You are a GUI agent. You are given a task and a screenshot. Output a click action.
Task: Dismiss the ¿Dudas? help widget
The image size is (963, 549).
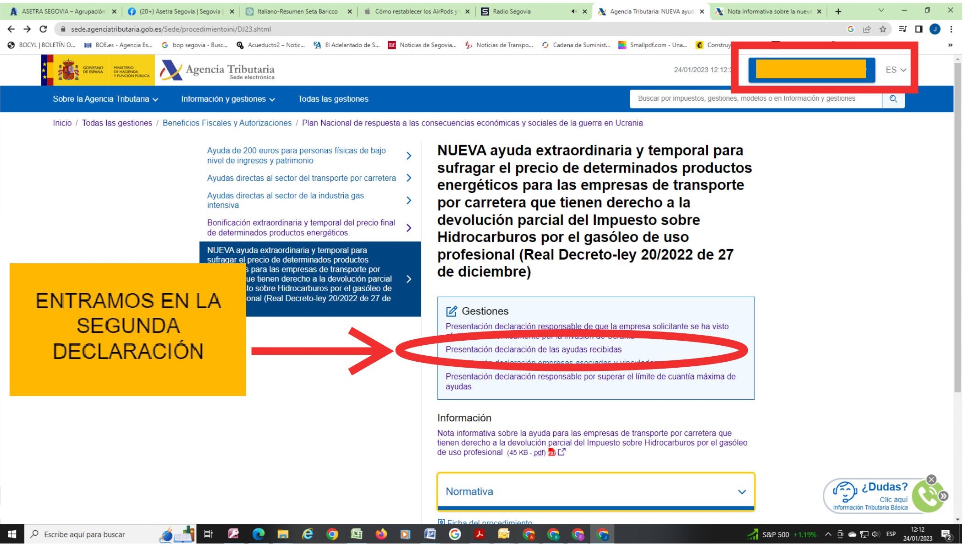[x=931, y=479]
